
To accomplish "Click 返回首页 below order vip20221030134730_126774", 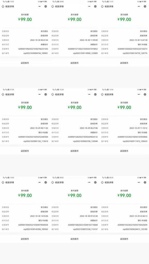I will coord(124,63).
